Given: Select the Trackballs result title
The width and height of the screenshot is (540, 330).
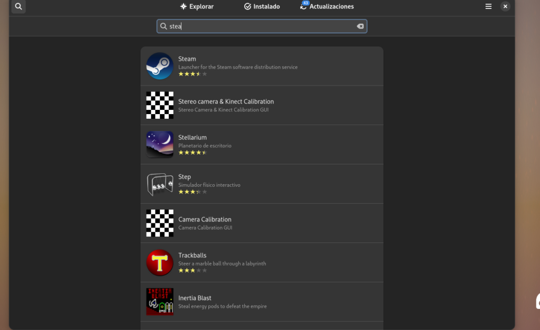Looking at the screenshot, I should (x=192, y=255).
